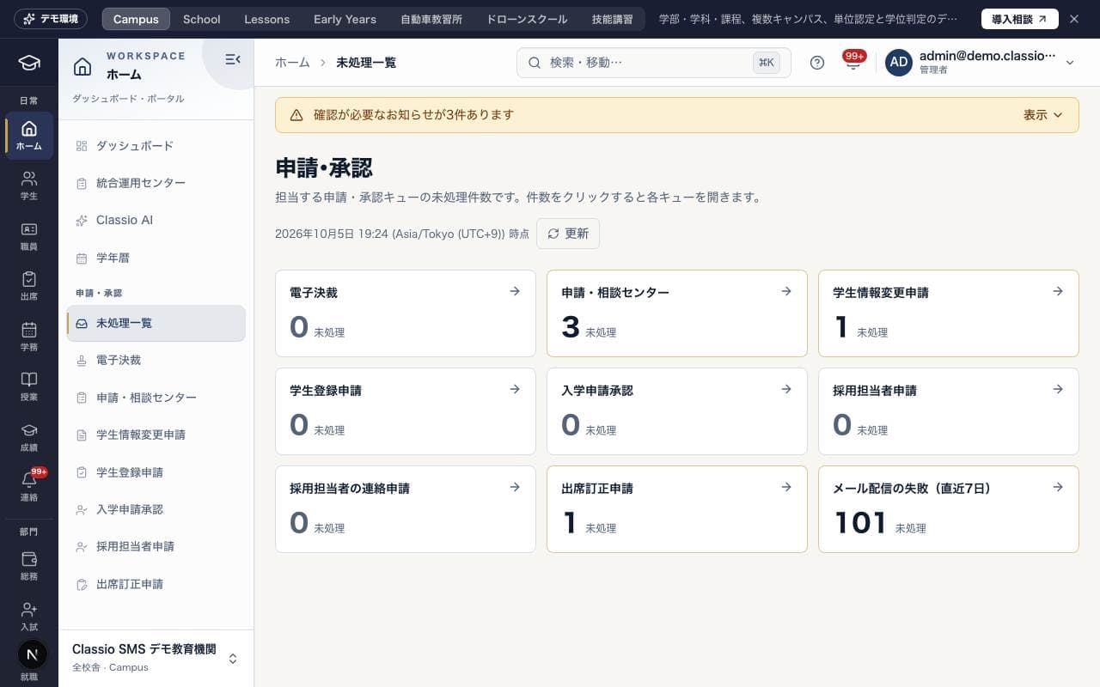
Task: Click the 導入相談 button
Action: click(1020, 19)
